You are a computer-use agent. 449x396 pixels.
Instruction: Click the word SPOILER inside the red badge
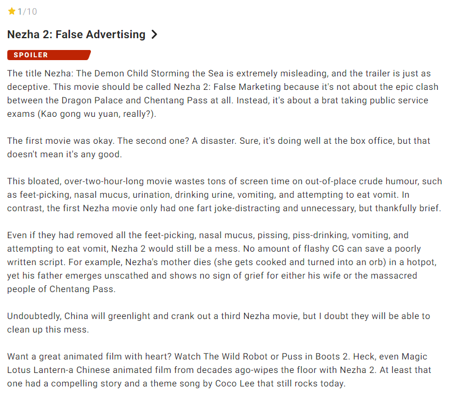coord(31,55)
